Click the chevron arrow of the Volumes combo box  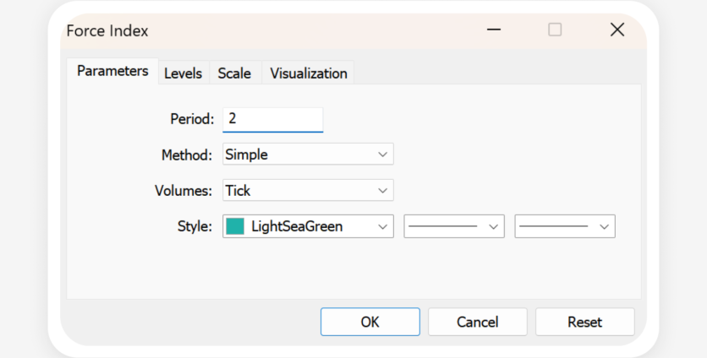coord(383,191)
